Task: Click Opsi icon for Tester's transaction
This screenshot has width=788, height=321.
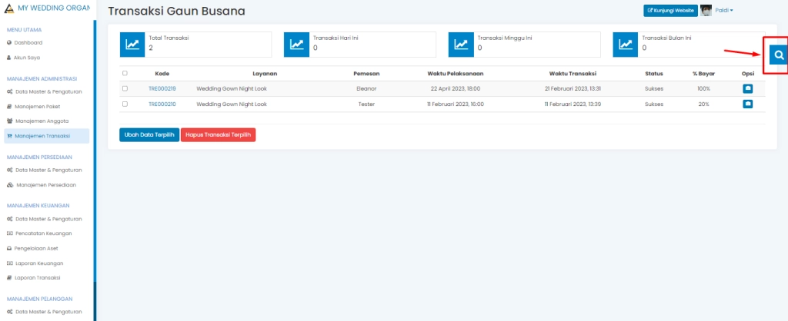Action: click(x=747, y=104)
